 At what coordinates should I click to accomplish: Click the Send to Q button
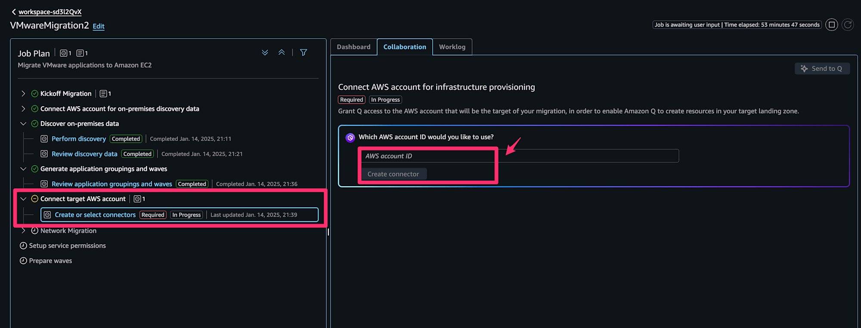(822, 69)
